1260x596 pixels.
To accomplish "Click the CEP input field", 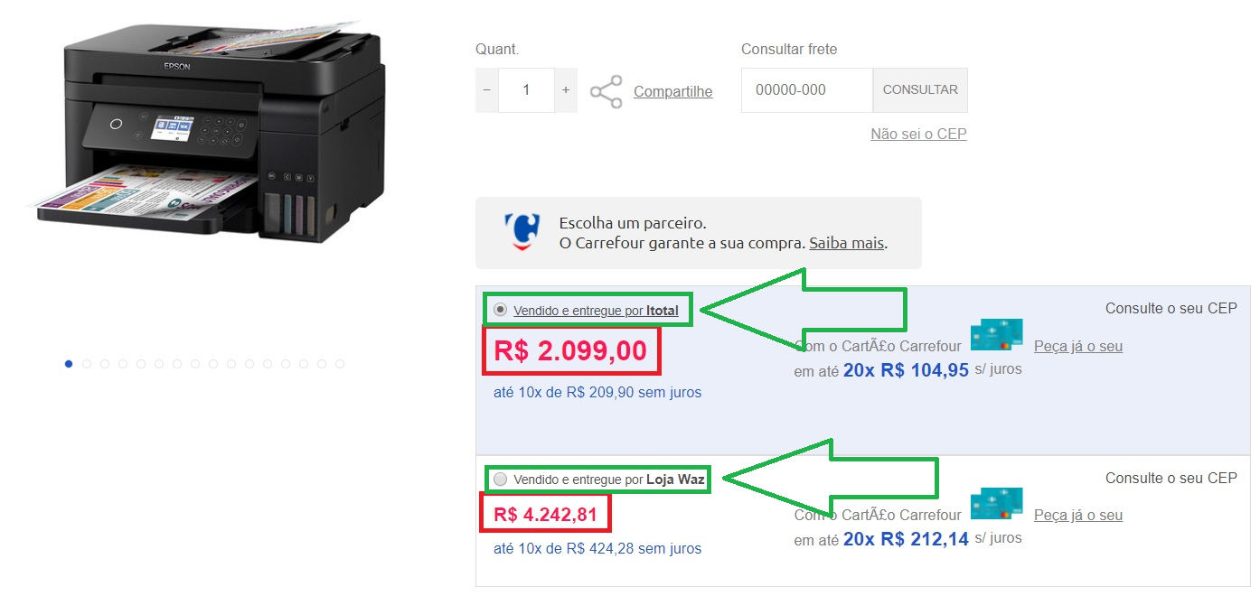I will click(x=807, y=90).
